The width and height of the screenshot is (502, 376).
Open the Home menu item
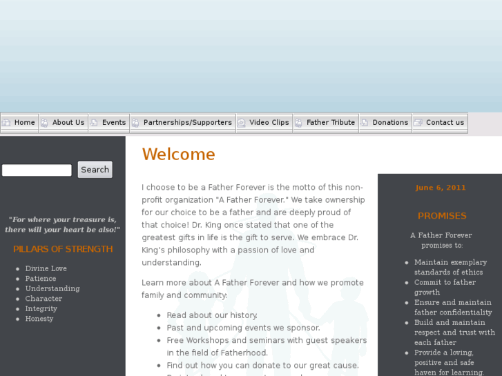pyautogui.click(x=19, y=123)
